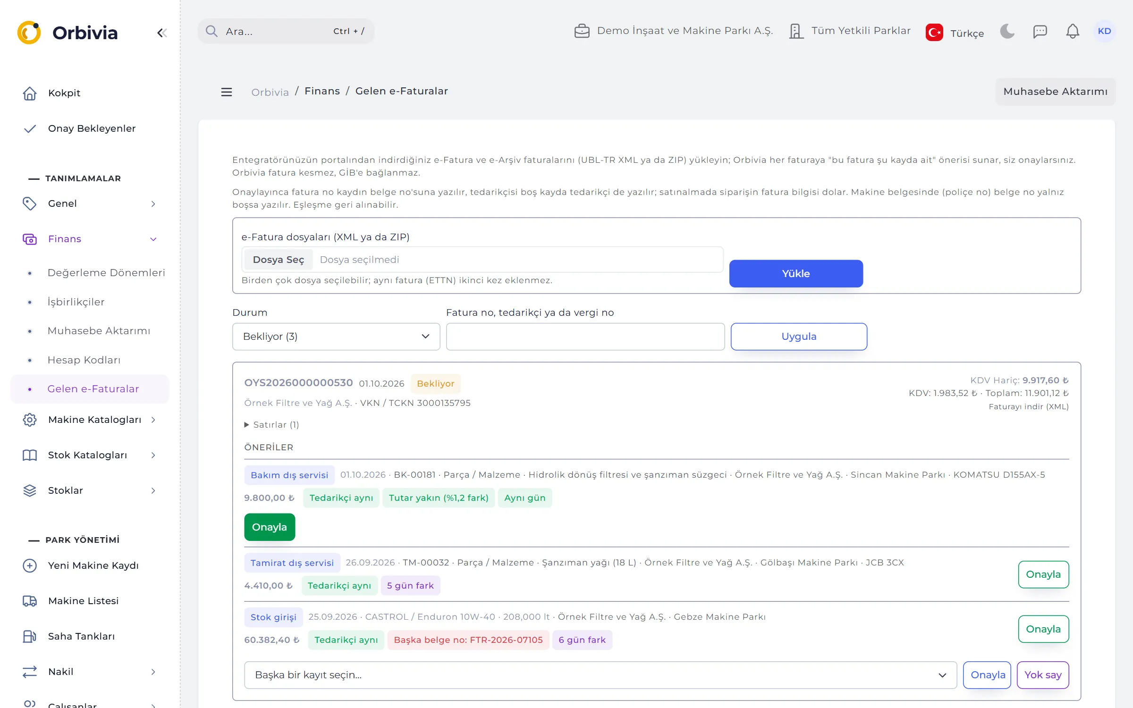Expand the Nakil menu
Image resolution: width=1133 pixels, height=708 pixels.
tap(90, 672)
